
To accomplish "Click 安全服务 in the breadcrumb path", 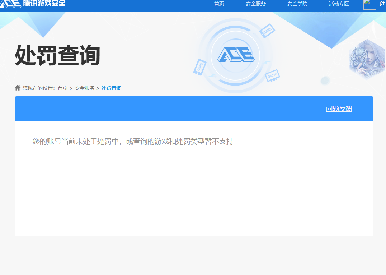I will [84, 88].
